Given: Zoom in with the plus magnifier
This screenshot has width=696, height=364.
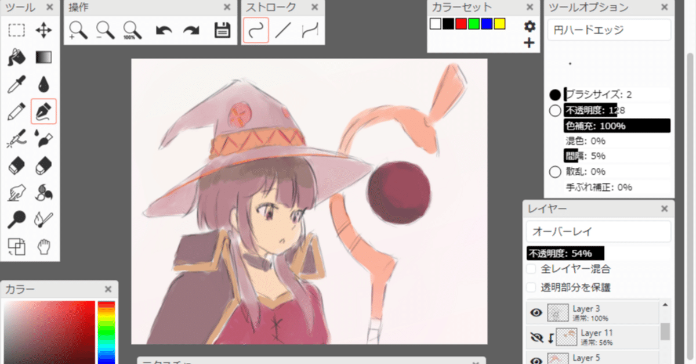Looking at the screenshot, I should [78, 30].
